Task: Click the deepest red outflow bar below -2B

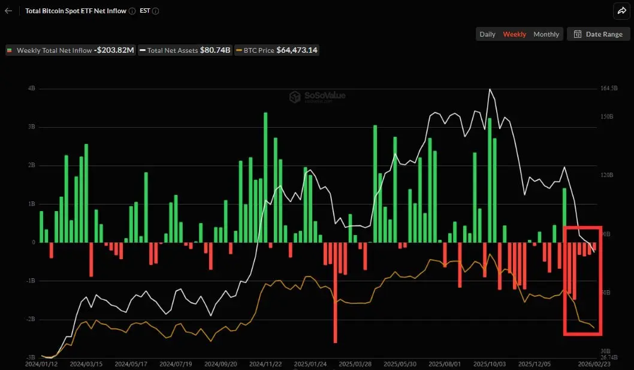Action: [335, 293]
